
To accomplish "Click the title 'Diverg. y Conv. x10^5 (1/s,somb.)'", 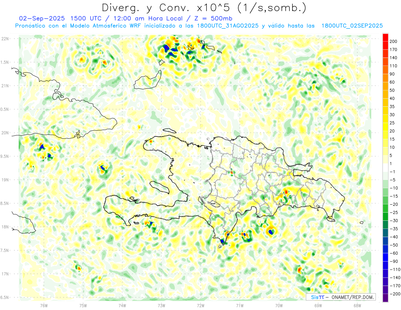I will click(204, 7).
